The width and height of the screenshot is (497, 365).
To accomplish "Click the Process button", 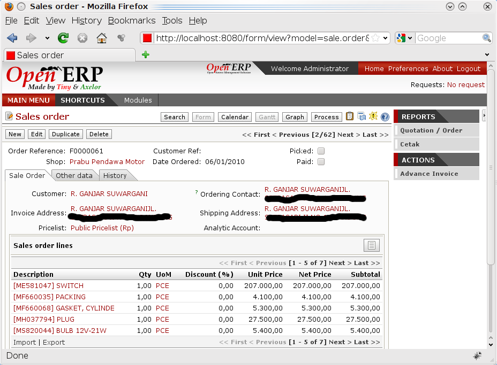I will (327, 117).
